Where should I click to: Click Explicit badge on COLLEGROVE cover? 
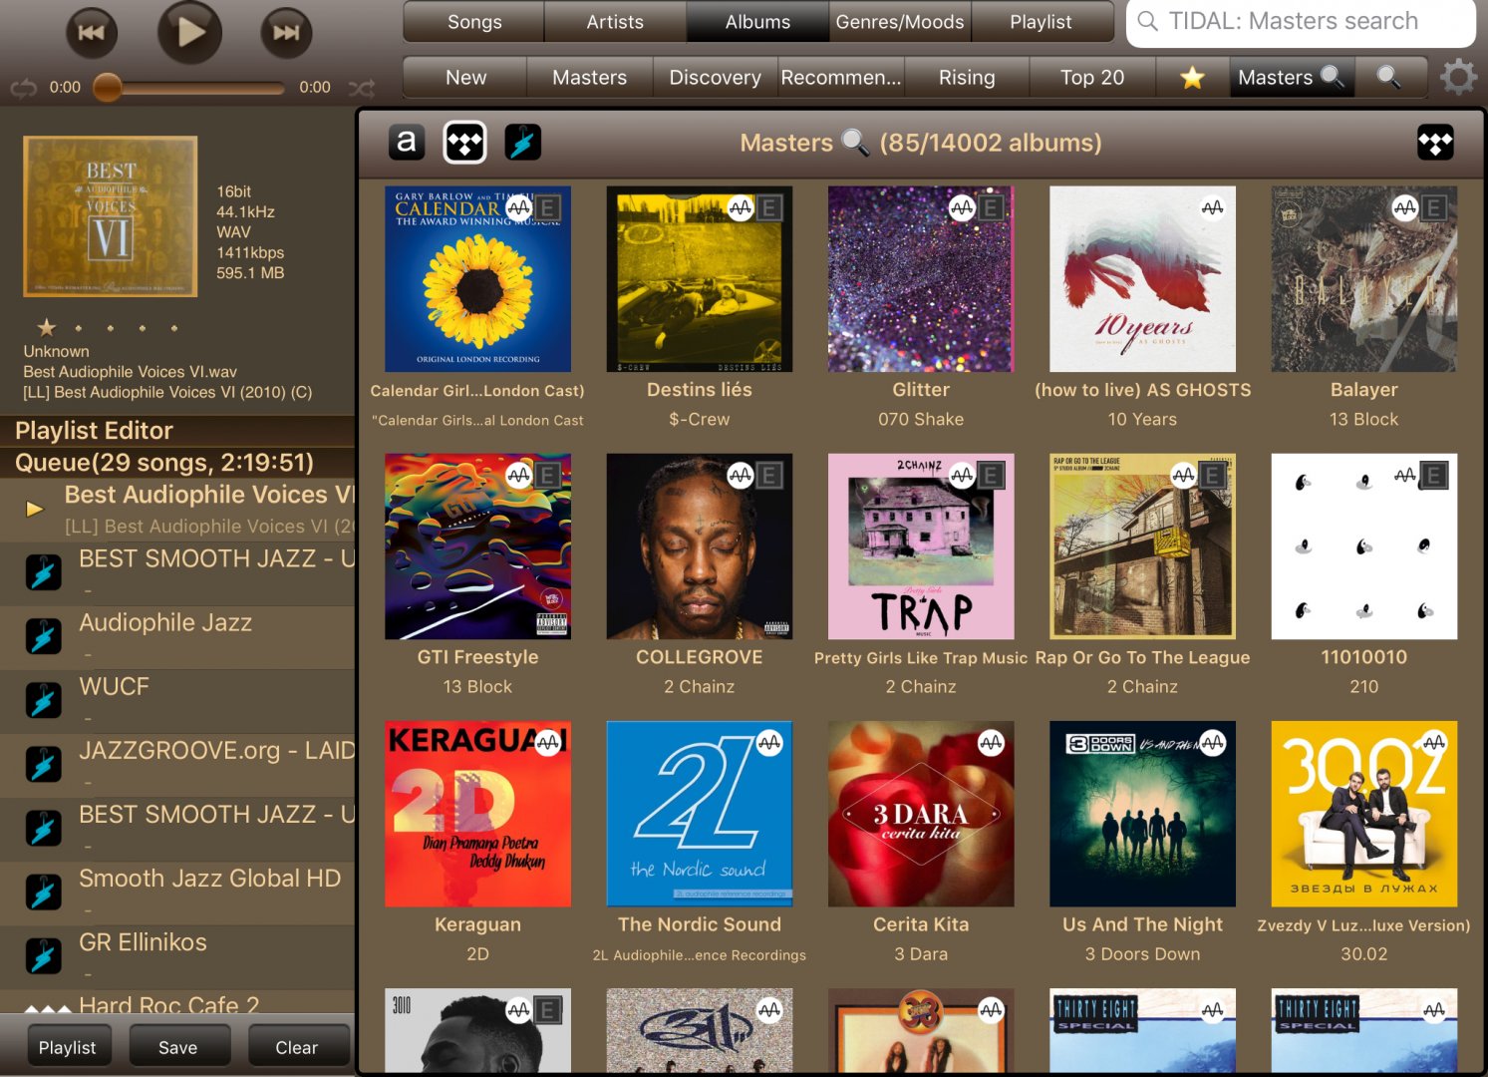click(768, 476)
